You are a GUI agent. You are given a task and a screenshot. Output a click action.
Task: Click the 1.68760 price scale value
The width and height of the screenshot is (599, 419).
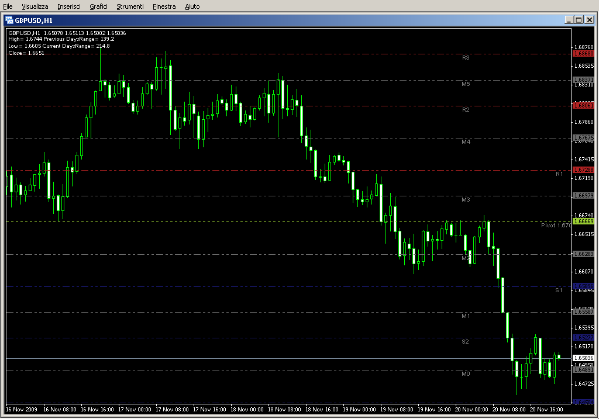[584, 47]
